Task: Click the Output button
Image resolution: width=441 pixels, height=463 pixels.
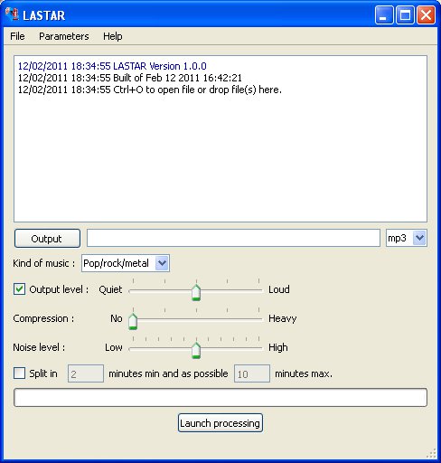Action: pyautogui.click(x=47, y=239)
